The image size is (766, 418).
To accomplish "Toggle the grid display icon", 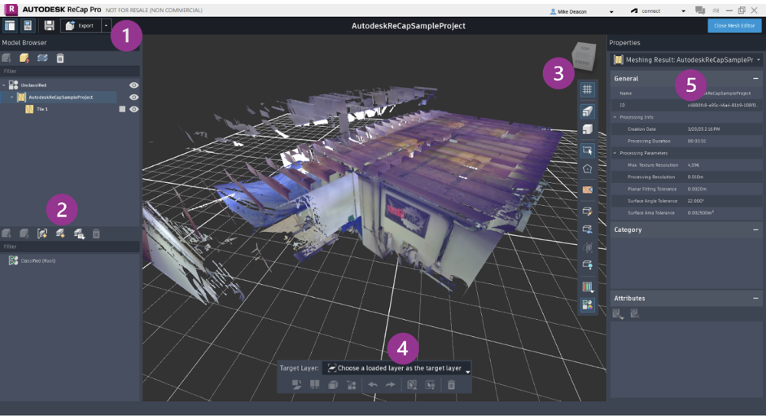I will pos(588,90).
